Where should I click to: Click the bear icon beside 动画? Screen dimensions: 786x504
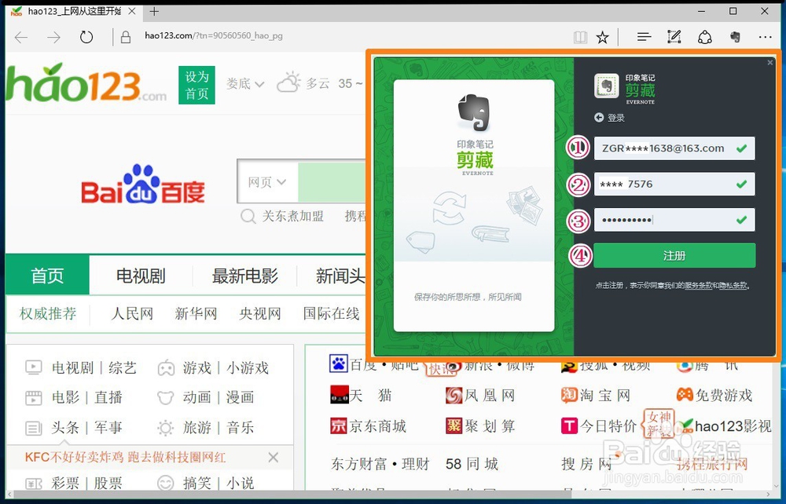pyautogui.click(x=165, y=398)
